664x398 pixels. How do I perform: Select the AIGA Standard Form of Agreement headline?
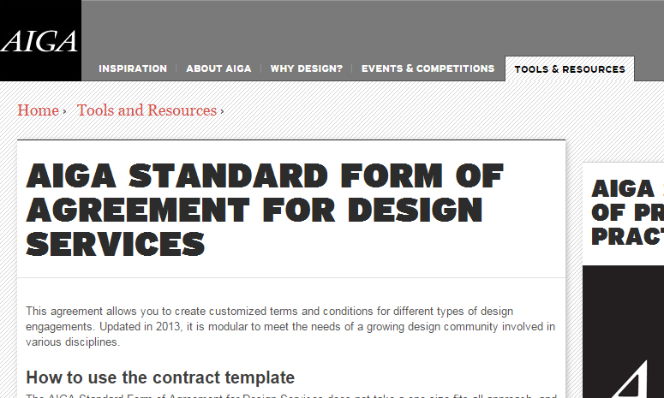pos(264,211)
